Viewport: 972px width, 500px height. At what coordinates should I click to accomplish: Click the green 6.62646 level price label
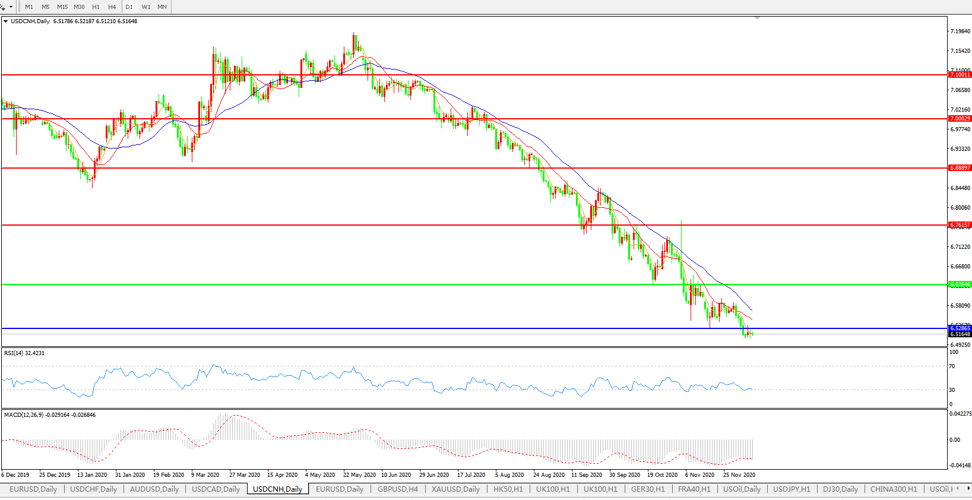click(960, 284)
